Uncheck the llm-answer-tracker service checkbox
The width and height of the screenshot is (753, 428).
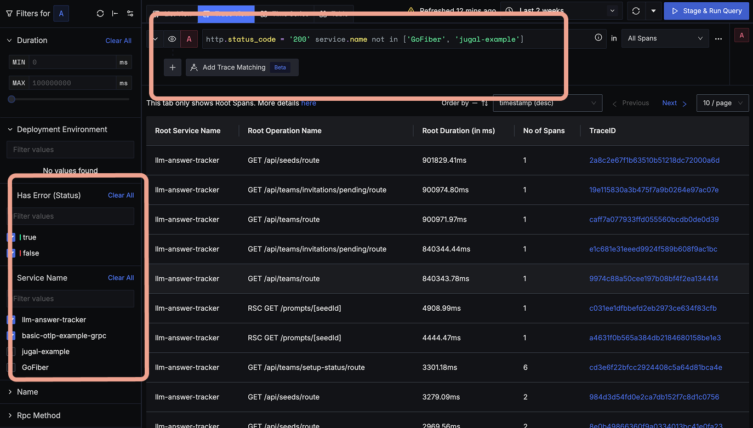(x=11, y=319)
